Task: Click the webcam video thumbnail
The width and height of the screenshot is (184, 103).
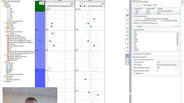Action: (30, 95)
